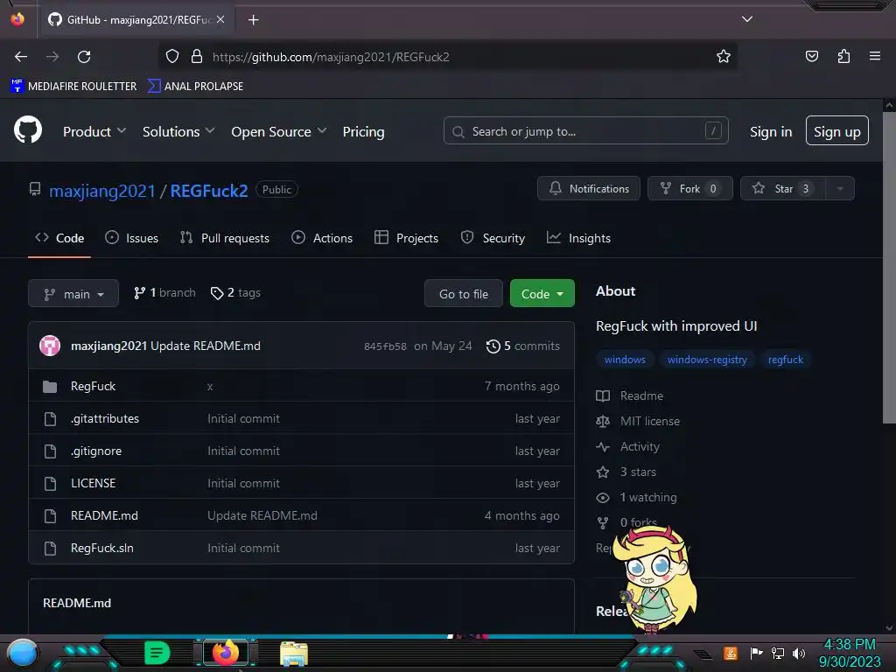Open a new browser tab
896x672 pixels.
tap(253, 20)
